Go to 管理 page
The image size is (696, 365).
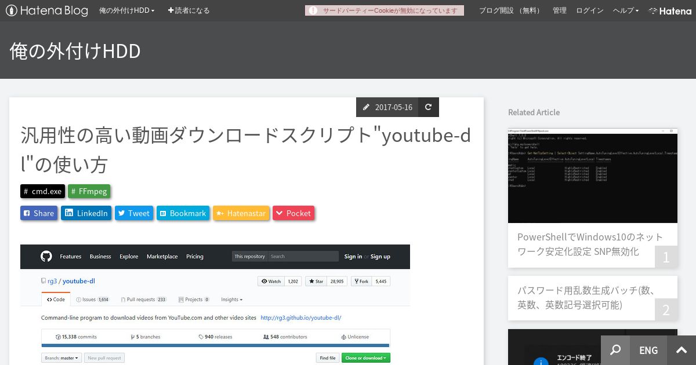coord(559,10)
